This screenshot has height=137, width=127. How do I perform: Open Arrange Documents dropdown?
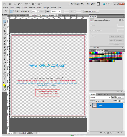(x=34, y=4)
